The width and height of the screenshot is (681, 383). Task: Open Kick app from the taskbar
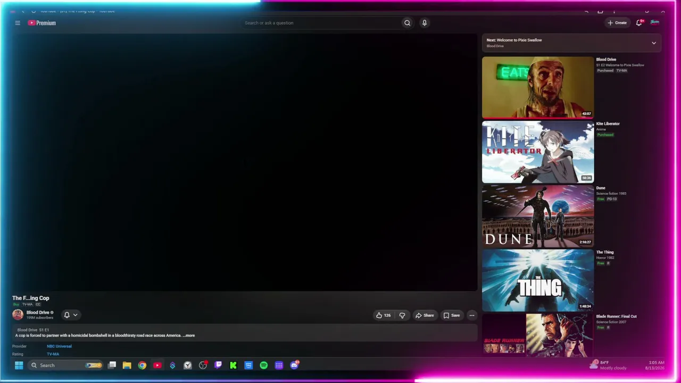pyautogui.click(x=233, y=365)
